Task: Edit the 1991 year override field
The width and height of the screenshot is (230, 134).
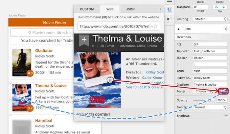Action: pos(210,71)
